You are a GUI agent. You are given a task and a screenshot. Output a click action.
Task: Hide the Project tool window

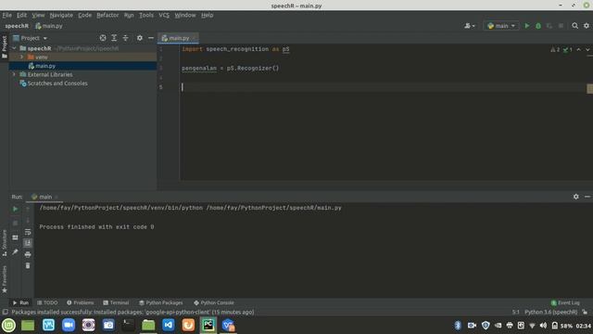point(151,38)
